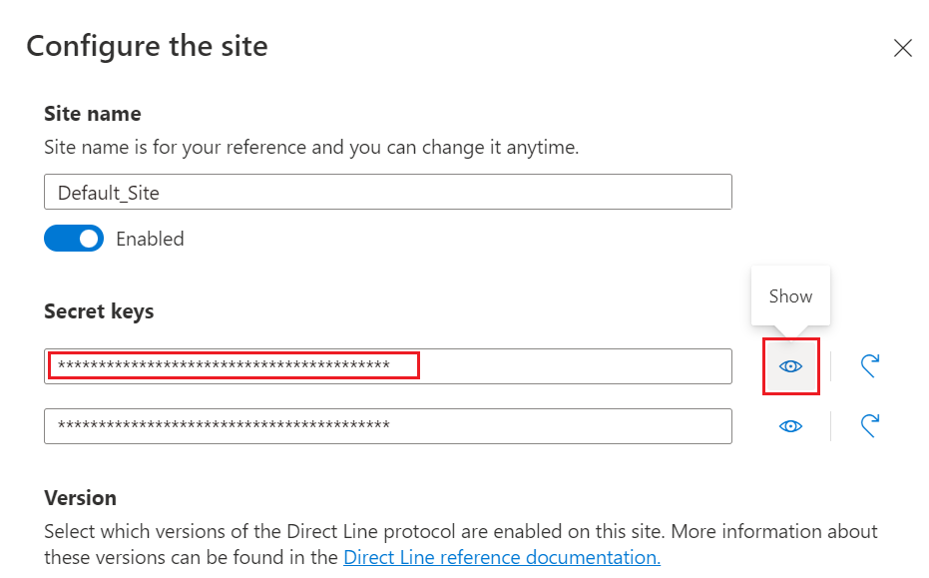Click the Show tooltip label

789,295
